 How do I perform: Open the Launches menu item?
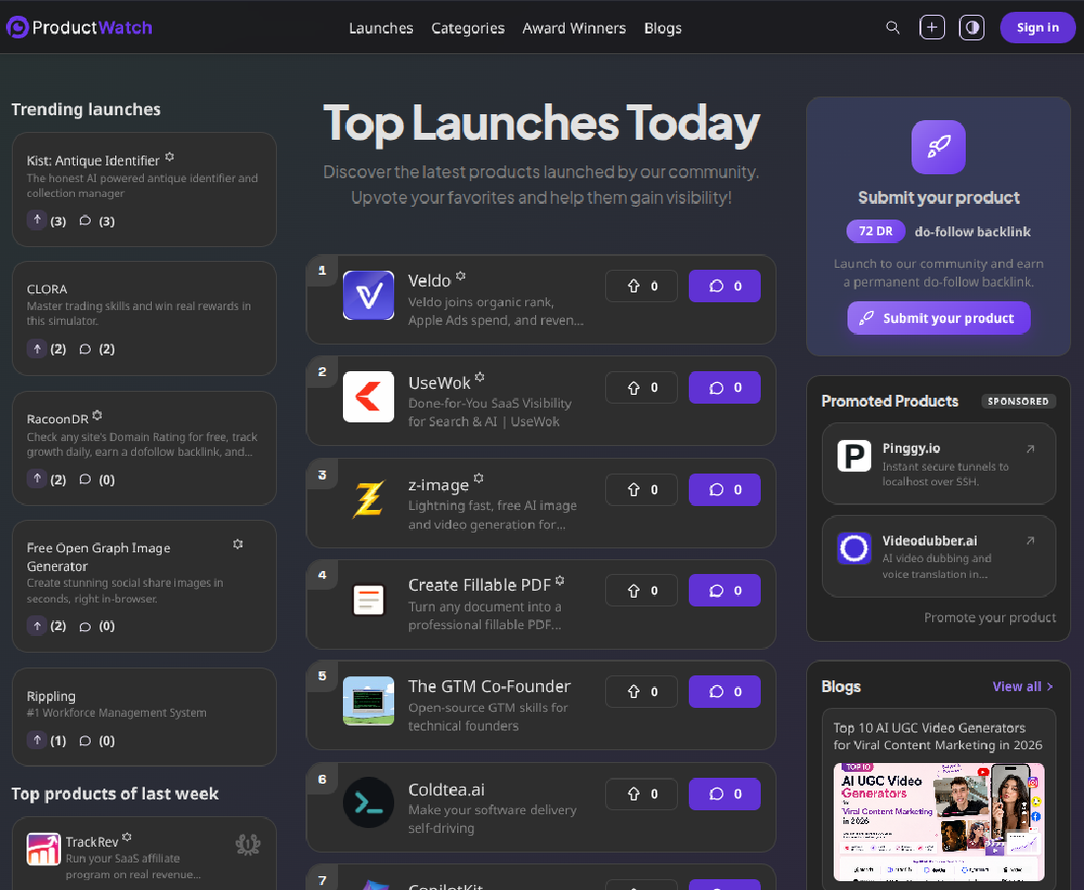tap(381, 29)
